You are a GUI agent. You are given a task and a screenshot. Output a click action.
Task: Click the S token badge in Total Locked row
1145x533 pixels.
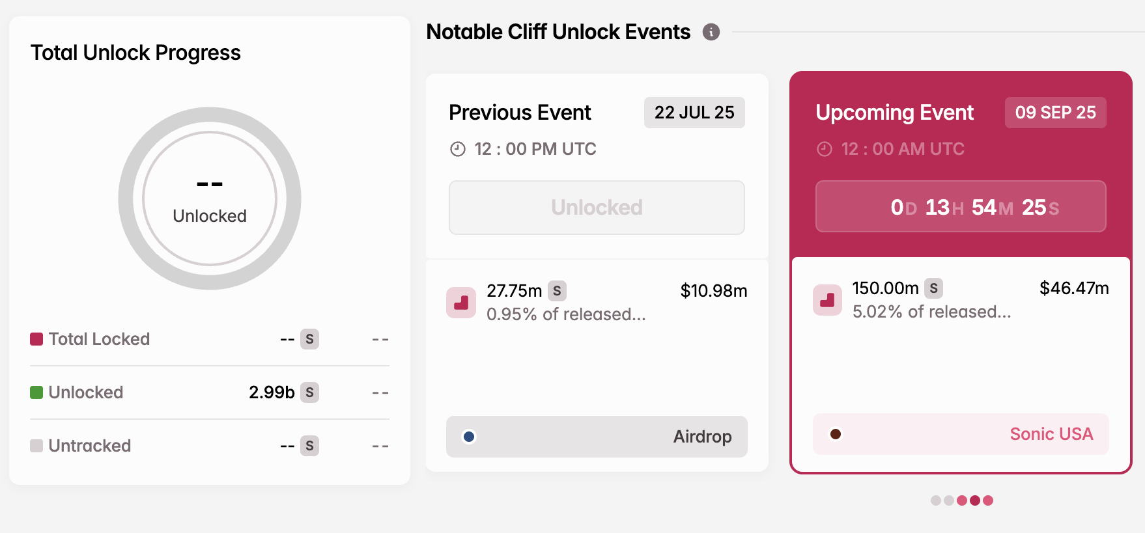310,339
